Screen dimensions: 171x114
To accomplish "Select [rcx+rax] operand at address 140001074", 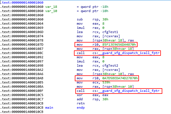I will pos(111,36).
